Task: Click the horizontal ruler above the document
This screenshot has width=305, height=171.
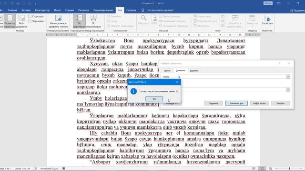Action: (x=153, y=35)
